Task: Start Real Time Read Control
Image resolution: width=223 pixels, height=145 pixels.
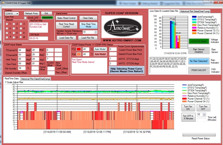Action: (x=66, y=25)
